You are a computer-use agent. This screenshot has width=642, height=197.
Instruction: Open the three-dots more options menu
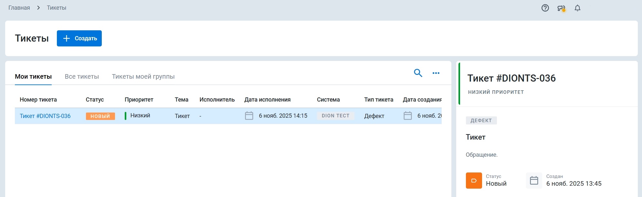coord(436,73)
